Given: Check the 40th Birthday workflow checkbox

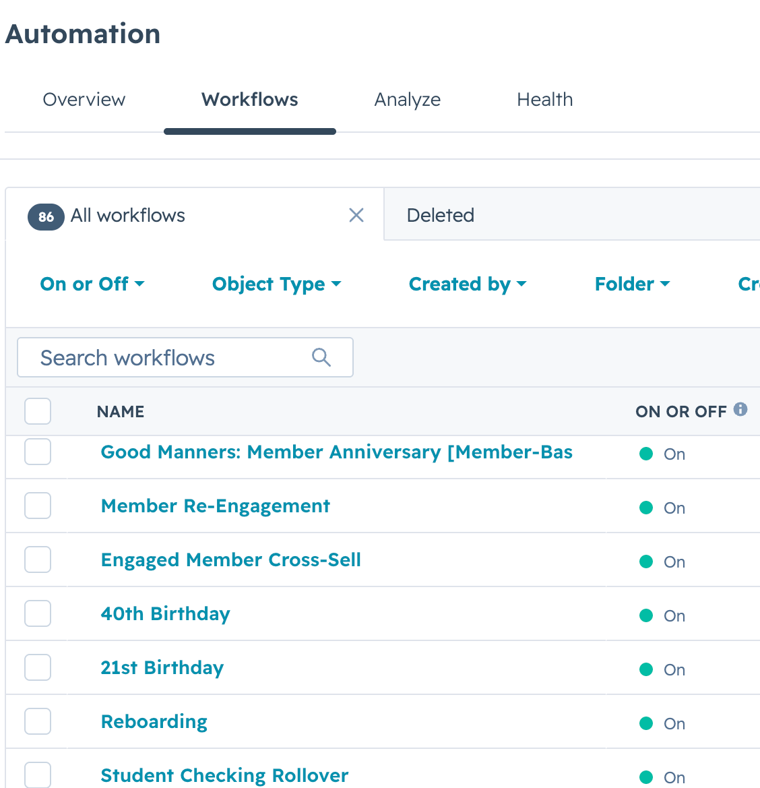Looking at the screenshot, I should pyautogui.click(x=38, y=613).
